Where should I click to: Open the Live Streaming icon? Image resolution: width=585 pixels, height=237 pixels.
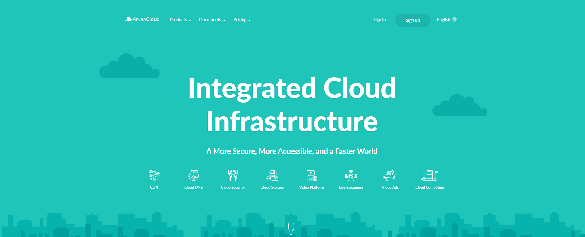tap(351, 176)
